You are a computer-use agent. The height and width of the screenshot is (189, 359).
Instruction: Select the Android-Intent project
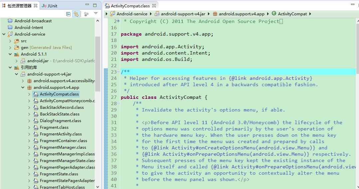29,28
